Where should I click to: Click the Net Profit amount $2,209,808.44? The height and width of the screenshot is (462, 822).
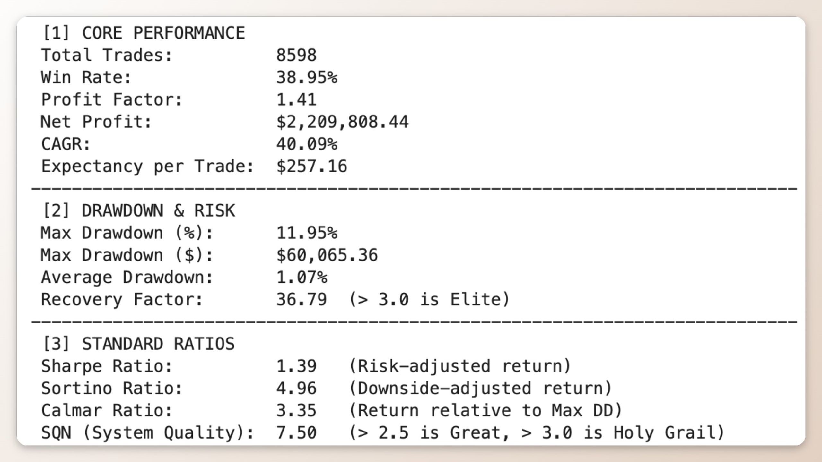(x=342, y=122)
